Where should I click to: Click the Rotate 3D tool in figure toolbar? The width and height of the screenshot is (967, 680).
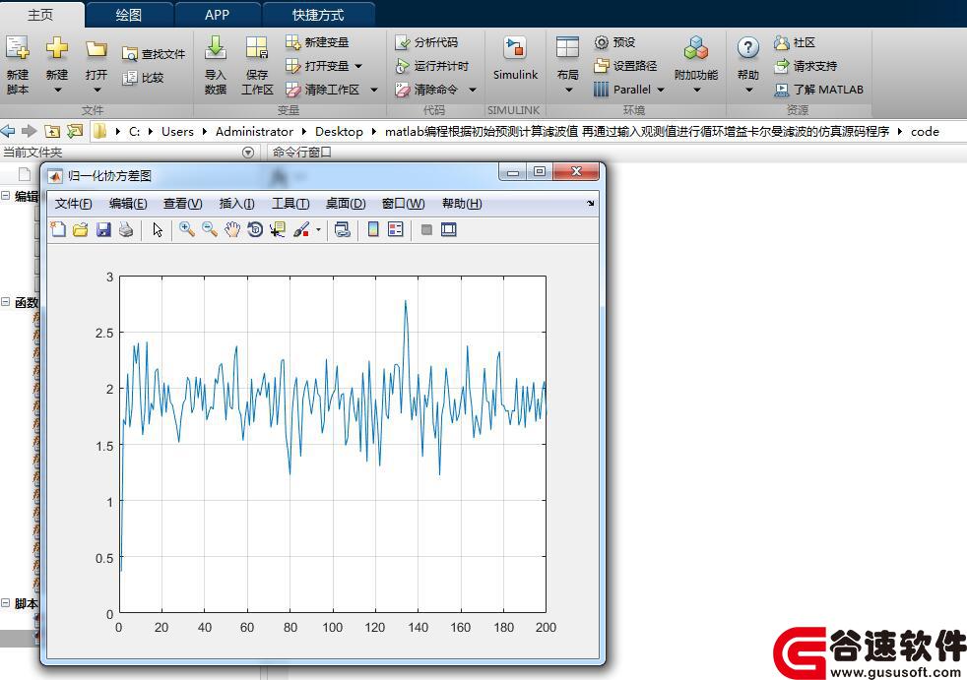(255, 230)
